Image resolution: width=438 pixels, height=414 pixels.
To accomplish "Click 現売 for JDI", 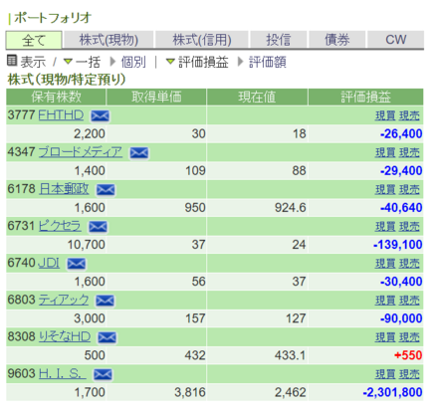I will point(409,264).
